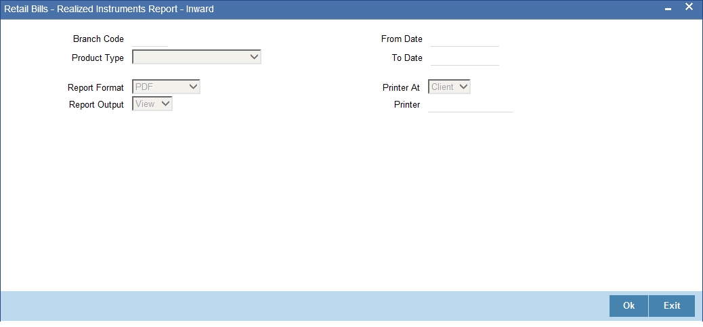703x327 pixels.
Task: Close the report window with X icon
Action: pyautogui.click(x=689, y=7)
